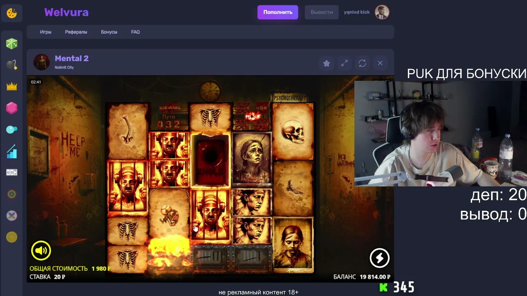
Task: Click the 02:41 timer in the game
Action: 36,82
